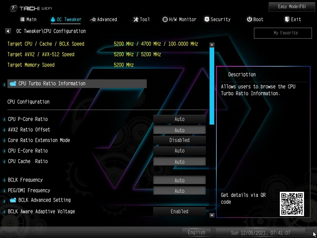
Task: Select the BCLK Aware Adaptive Voltage label
Action: point(41,211)
